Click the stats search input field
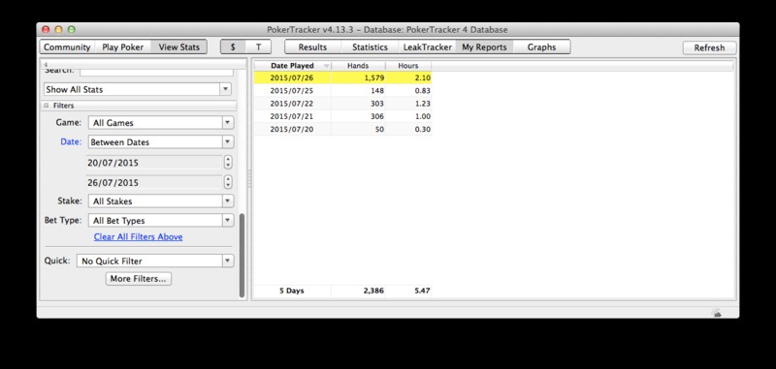776x369 pixels. [156, 72]
